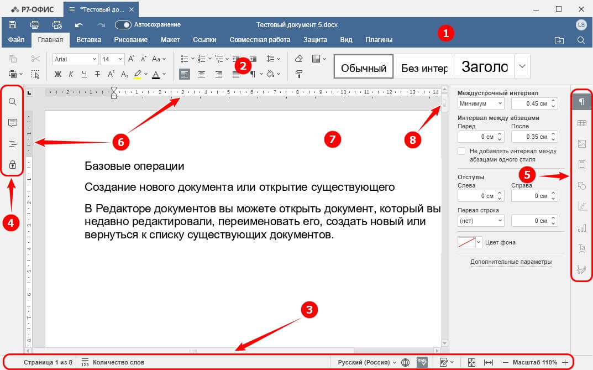Zoom out with the minus button
Viewport: 593px width, 370px height.
[x=505, y=362]
